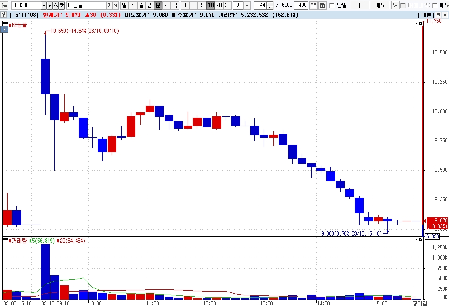
Task: Click the 관 watchlist button
Action: point(61,5)
